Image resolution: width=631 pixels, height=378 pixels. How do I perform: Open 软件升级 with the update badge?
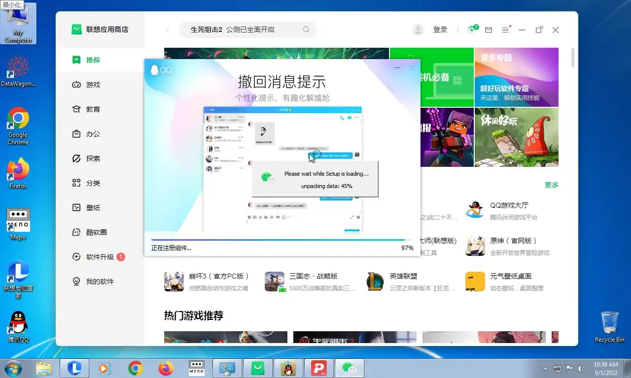[x=100, y=257]
